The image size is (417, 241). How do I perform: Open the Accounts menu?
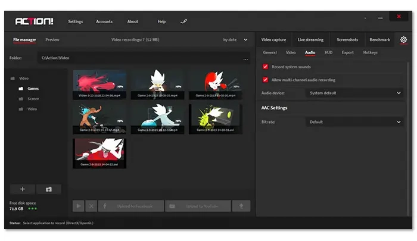click(104, 21)
